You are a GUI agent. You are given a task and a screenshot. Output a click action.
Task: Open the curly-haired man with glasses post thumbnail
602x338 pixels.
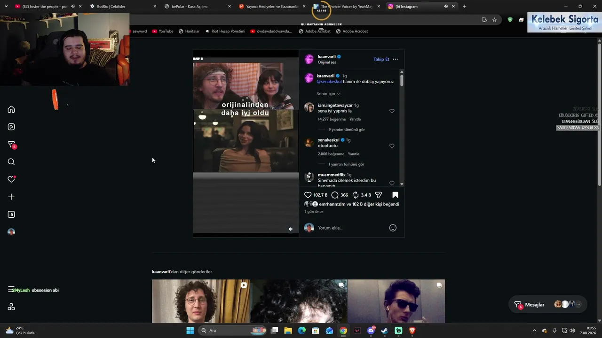click(201, 301)
